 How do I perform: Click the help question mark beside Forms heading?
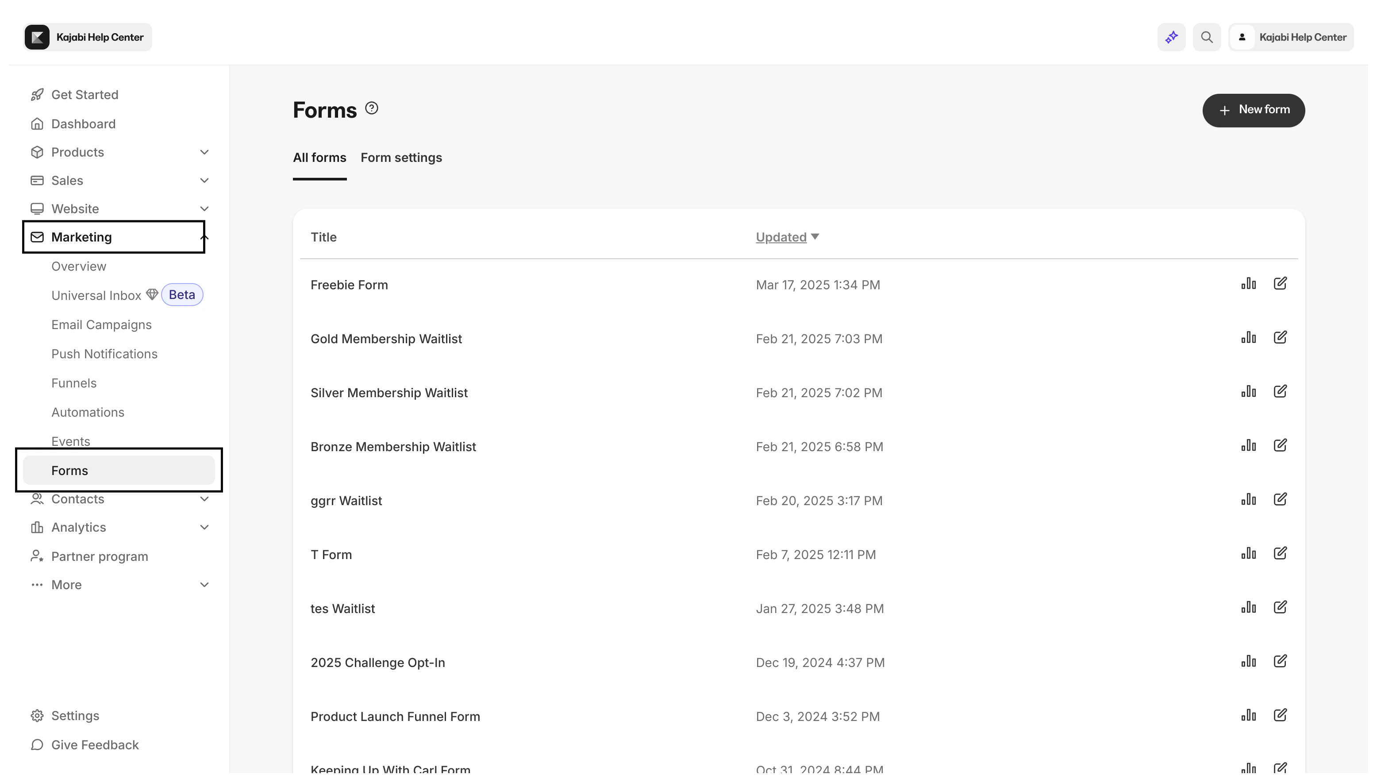(x=371, y=107)
